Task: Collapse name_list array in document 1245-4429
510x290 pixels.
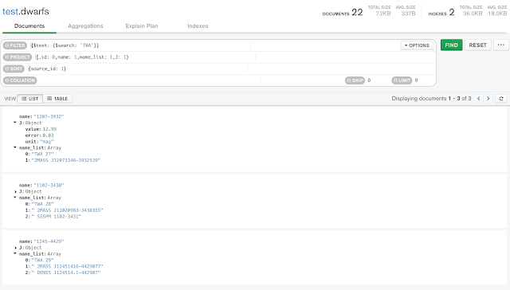Action: 15,253
